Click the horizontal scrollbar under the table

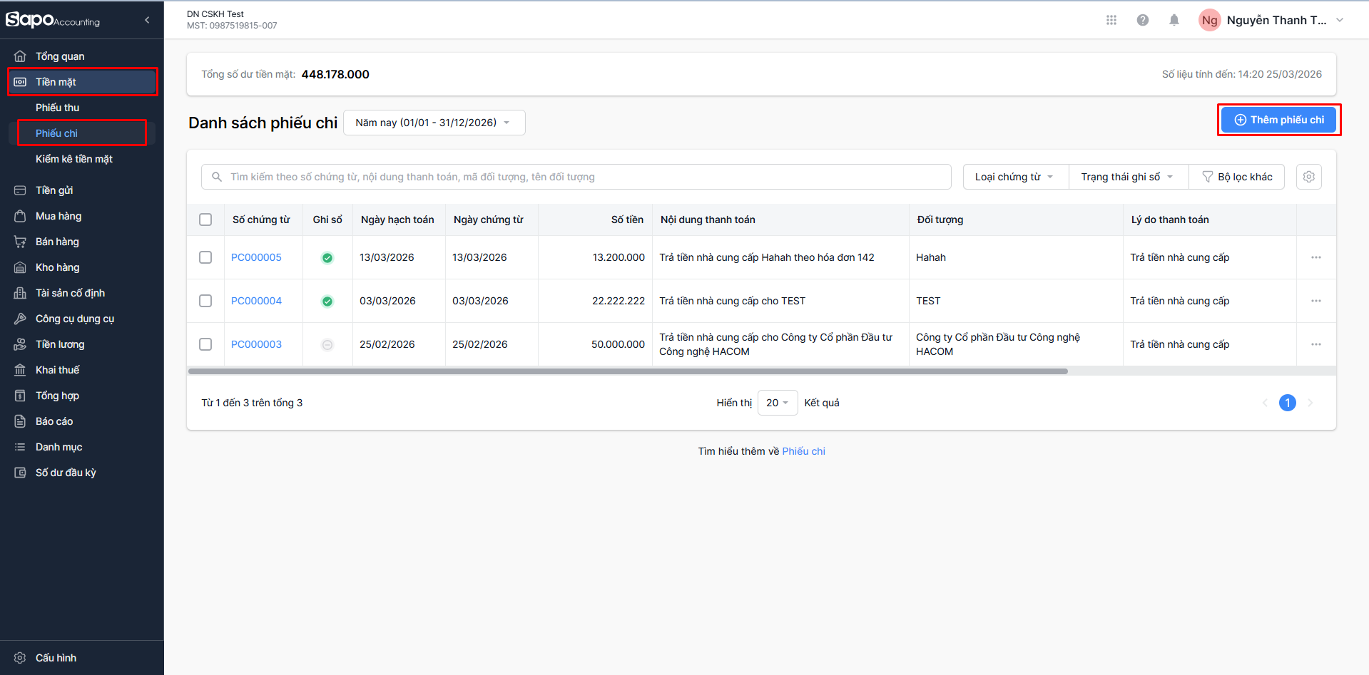tap(628, 371)
